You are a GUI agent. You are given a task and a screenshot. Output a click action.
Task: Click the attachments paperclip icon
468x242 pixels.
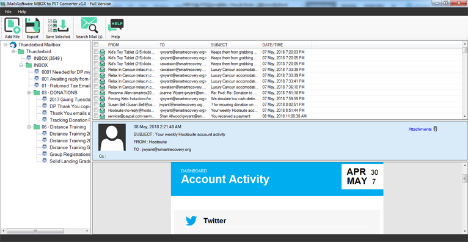435,129
